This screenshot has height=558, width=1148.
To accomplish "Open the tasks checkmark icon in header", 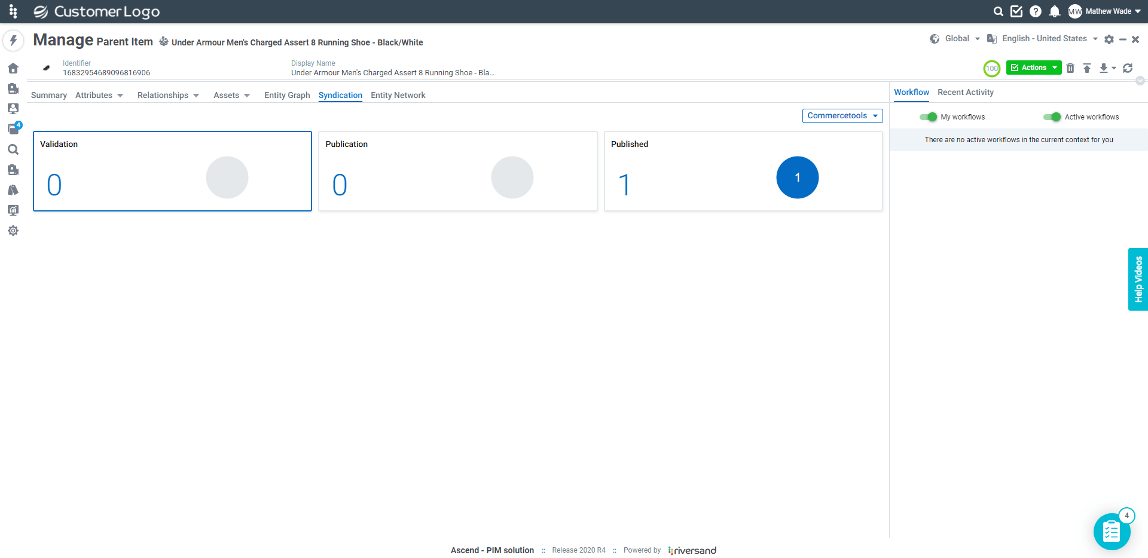I will [1016, 11].
